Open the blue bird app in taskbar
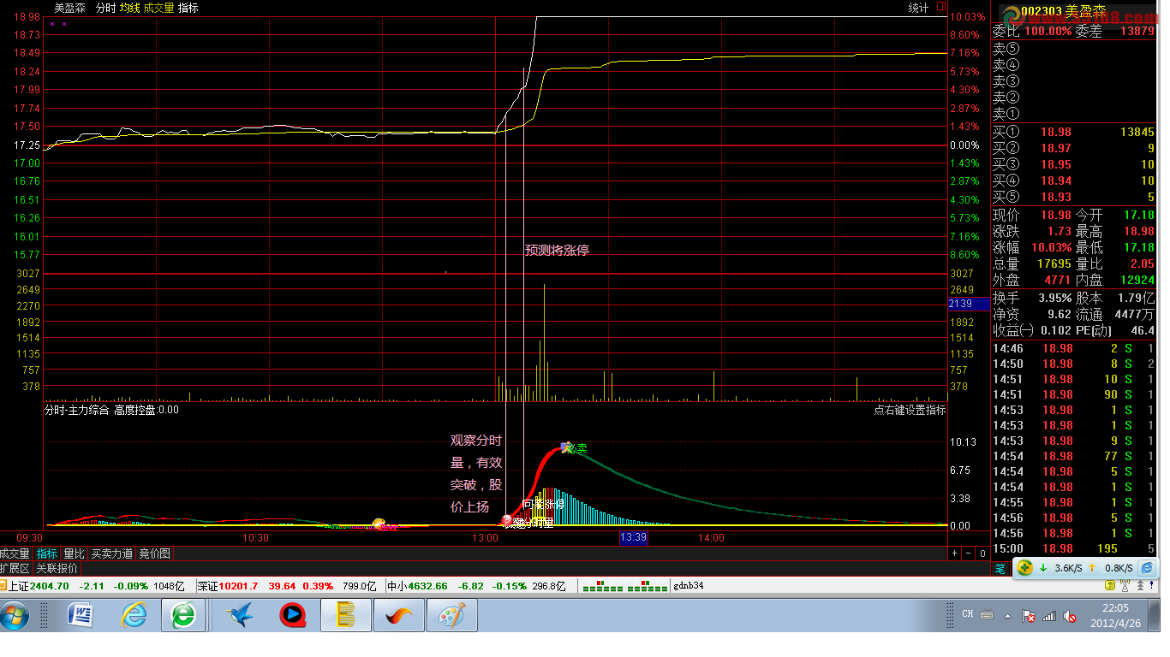This screenshot has height=657, width=1170. tap(241, 615)
